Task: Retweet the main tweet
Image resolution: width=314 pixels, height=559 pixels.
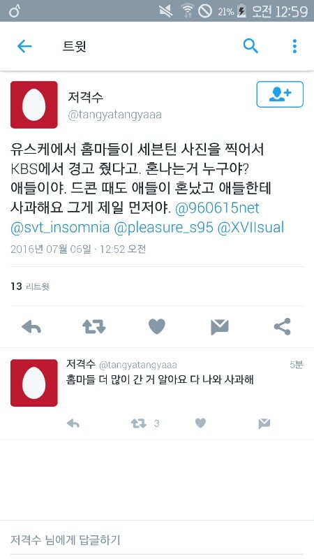Action: pyautogui.click(x=94, y=326)
